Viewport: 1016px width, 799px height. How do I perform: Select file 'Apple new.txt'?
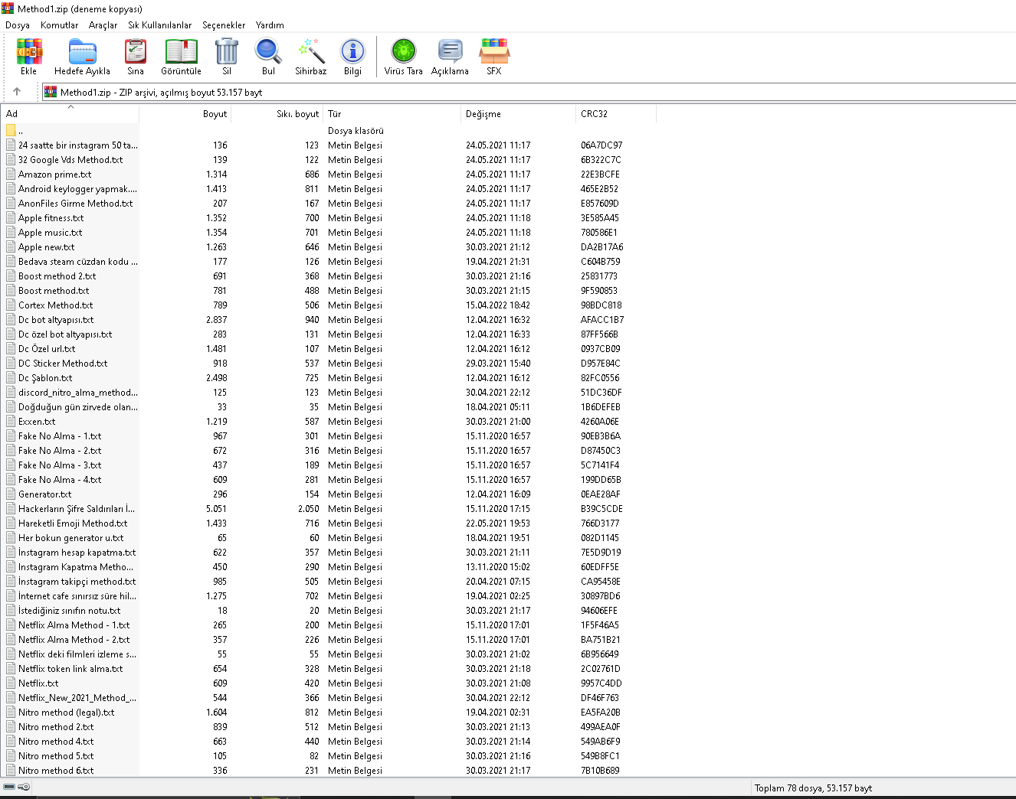46,247
